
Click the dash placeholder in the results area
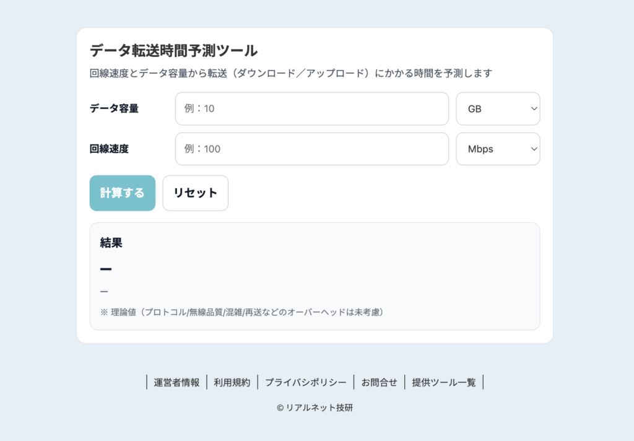[x=105, y=269]
